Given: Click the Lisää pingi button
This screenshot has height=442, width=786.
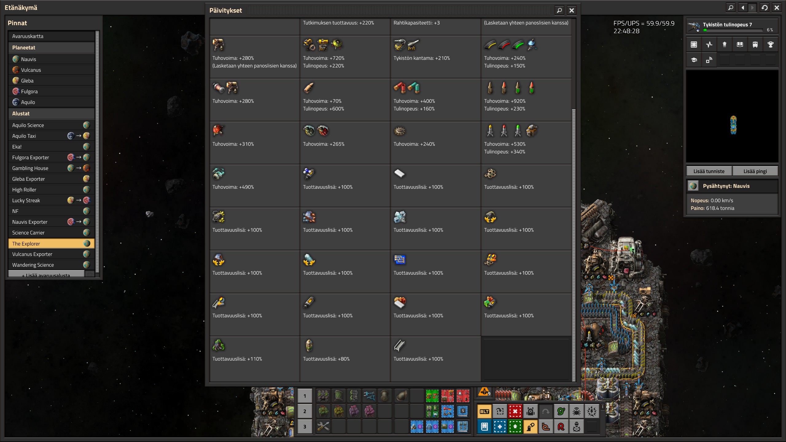Looking at the screenshot, I should [755, 171].
